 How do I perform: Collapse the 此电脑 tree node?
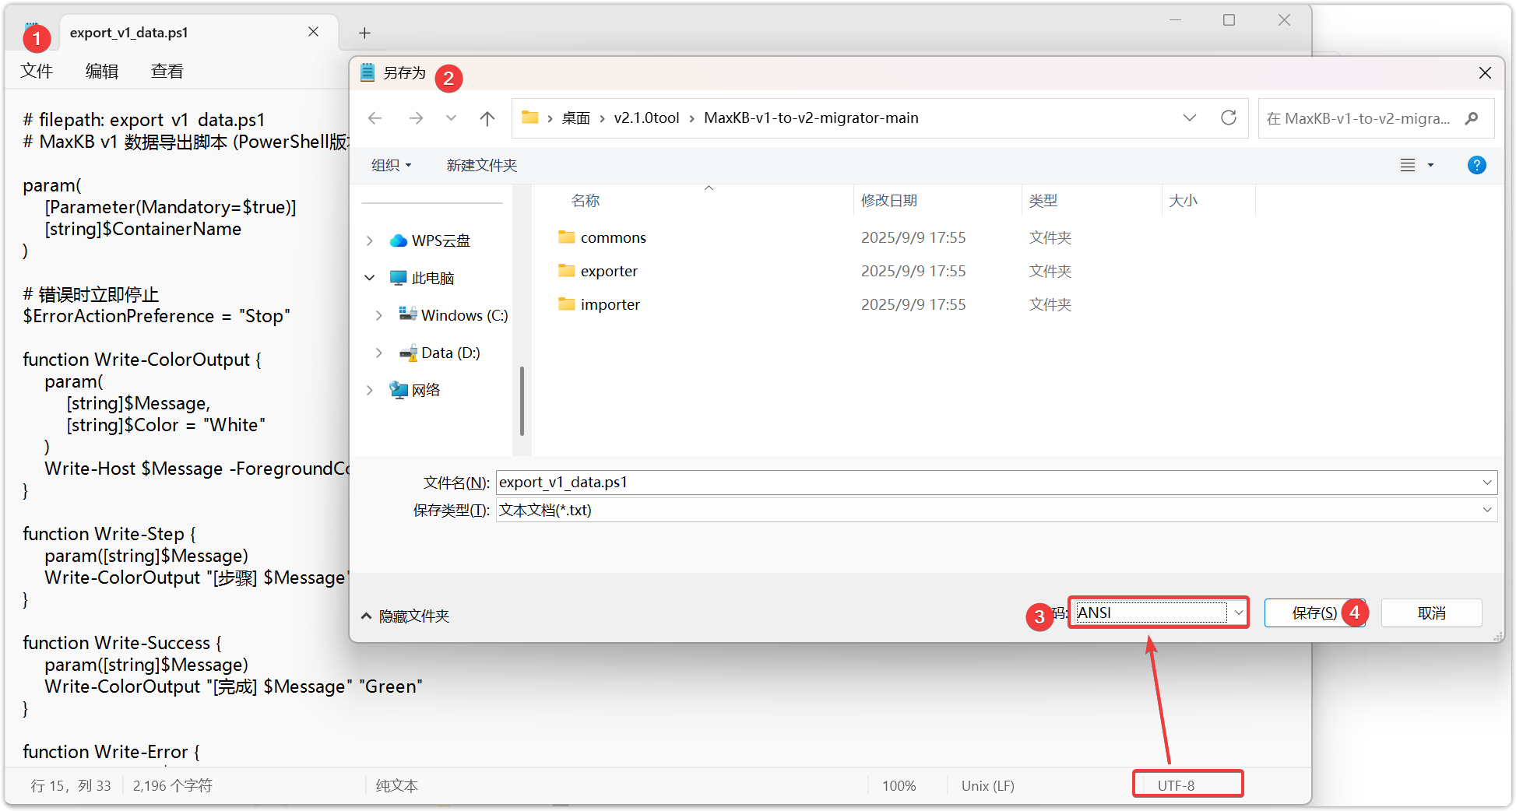[370, 278]
